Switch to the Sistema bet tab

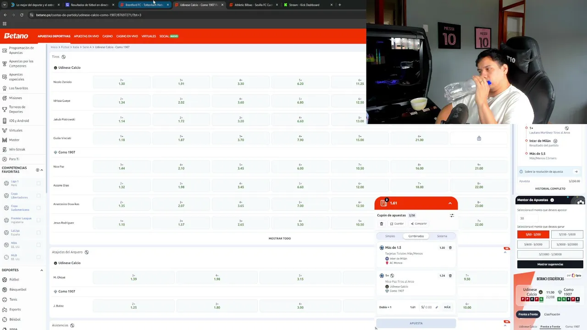(x=442, y=236)
